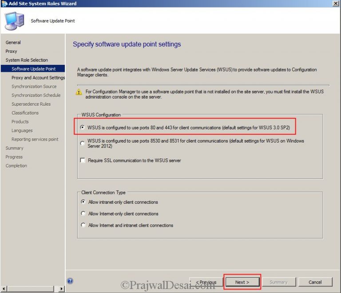Click Completion step in sidebar
Screen dimensions: 341x293
pos(16,166)
